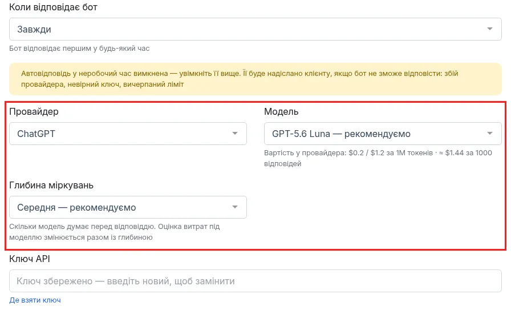Open the Модель dropdown with GPT-5.6 Luna
This screenshot has height=310, width=511.
(383, 134)
